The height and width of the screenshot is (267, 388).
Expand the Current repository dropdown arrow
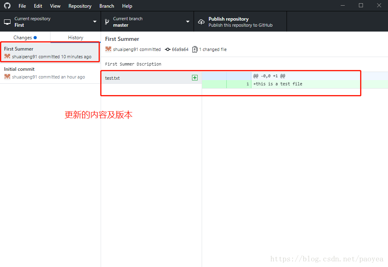click(95, 22)
